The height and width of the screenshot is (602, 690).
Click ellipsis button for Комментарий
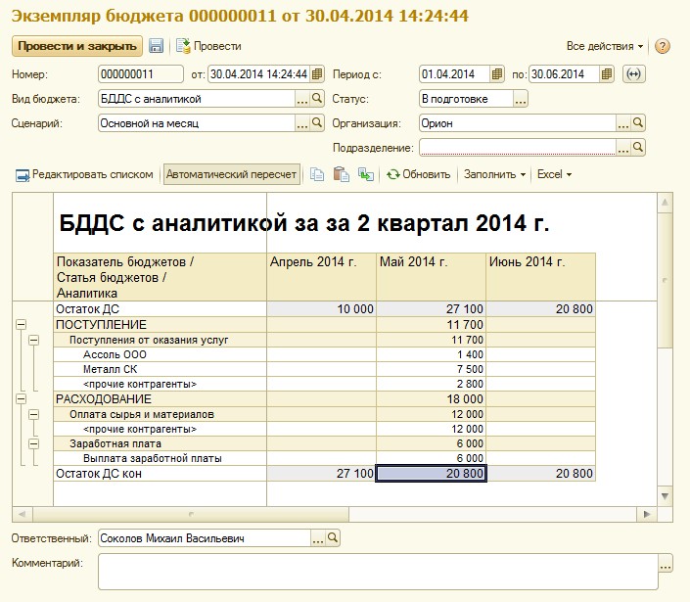coord(666,563)
